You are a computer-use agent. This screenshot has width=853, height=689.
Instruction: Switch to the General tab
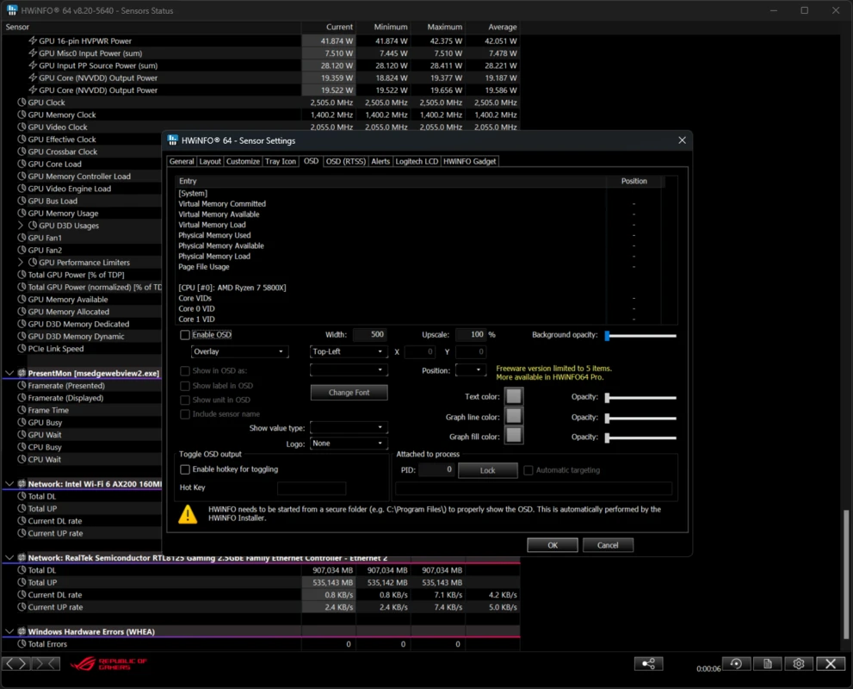pos(182,162)
